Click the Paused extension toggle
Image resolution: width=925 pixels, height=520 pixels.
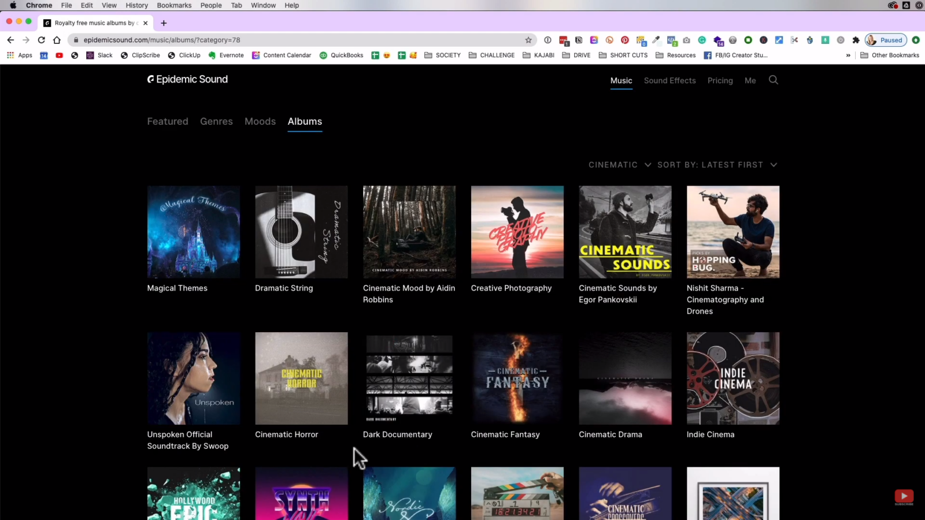[x=885, y=40]
